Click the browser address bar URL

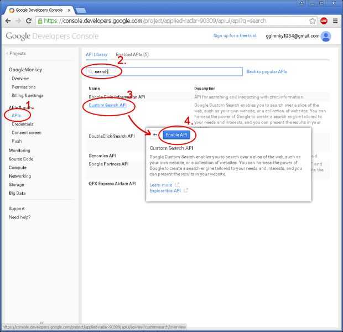(x=155, y=21)
